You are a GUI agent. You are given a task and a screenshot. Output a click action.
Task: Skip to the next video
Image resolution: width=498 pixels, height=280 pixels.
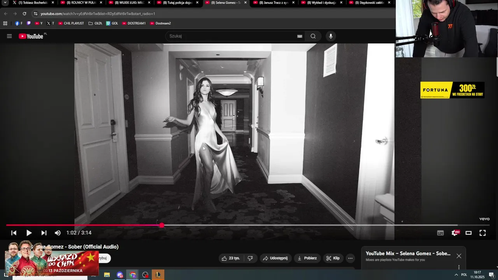pos(44,233)
